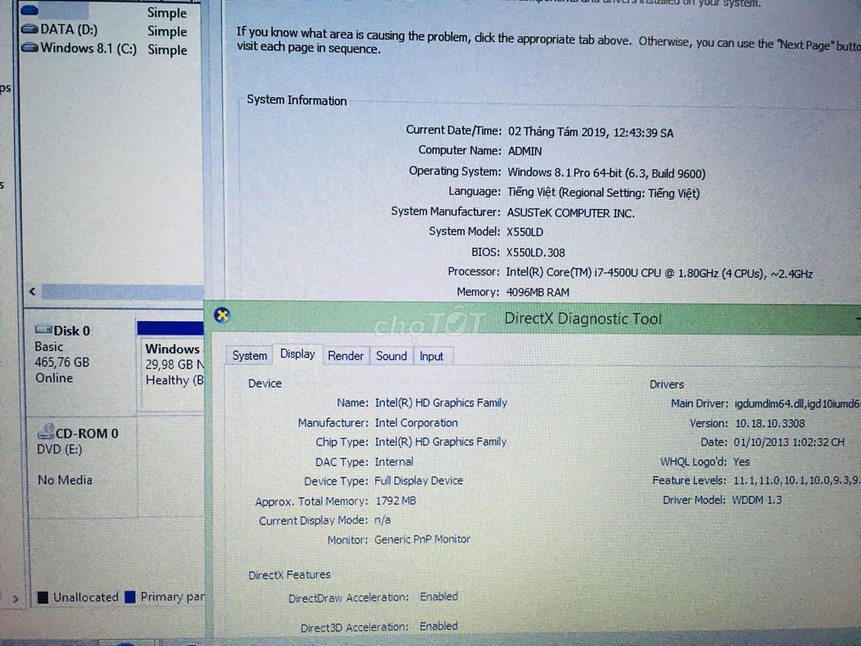Viewport: 861px width, 646px height.
Task: Click the Disk 0 drive icon
Action: pyautogui.click(x=43, y=330)
